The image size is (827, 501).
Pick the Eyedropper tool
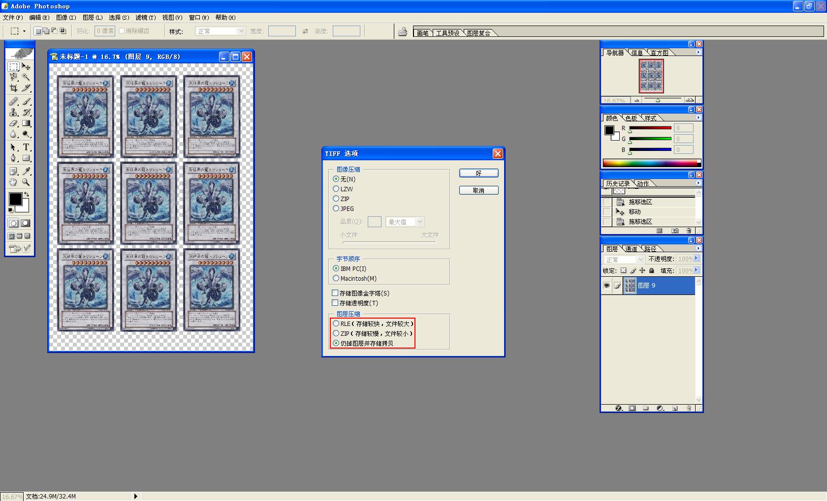26,171
